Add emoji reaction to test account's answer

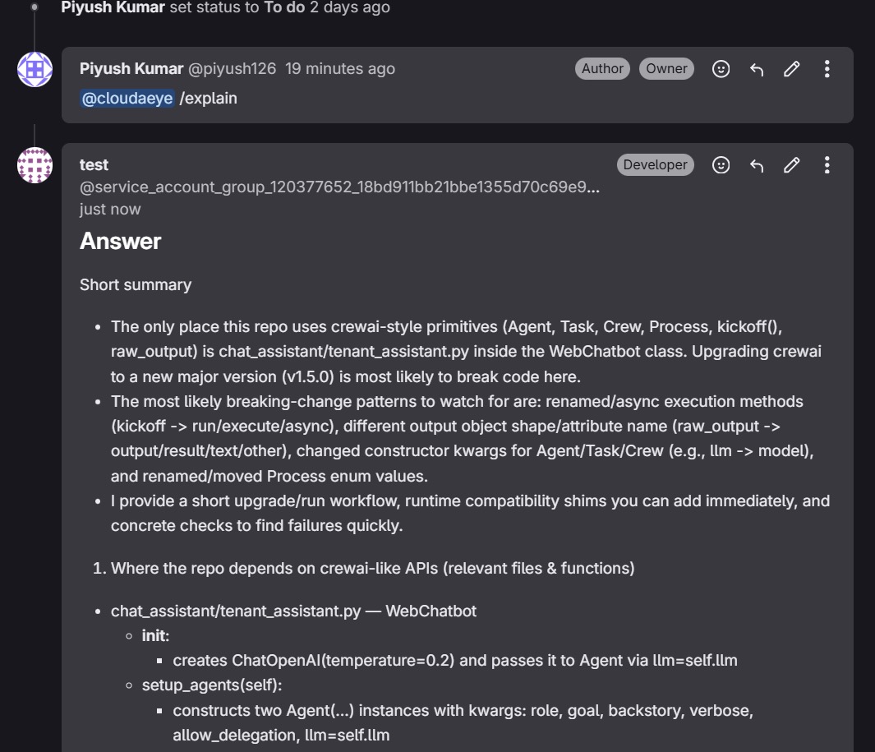pos(721,164)
